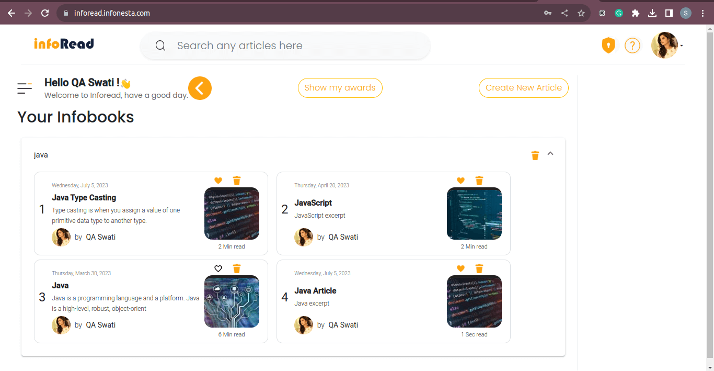Collapse the java infobook panel chevron
714x371 pixels.
point(550,154)
